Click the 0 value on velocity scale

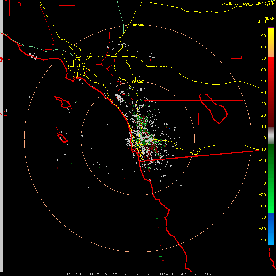[x=265, y=138]
